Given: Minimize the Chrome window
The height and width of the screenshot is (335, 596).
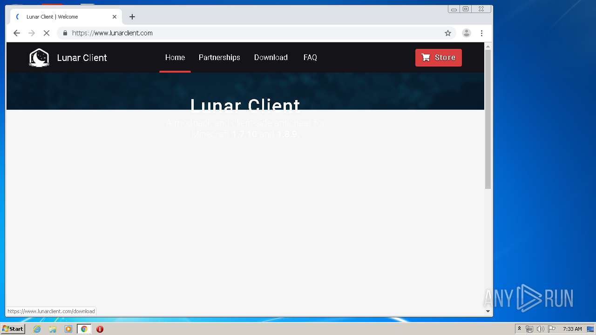Looking at the screenshot, I should (x=454, y=9).
